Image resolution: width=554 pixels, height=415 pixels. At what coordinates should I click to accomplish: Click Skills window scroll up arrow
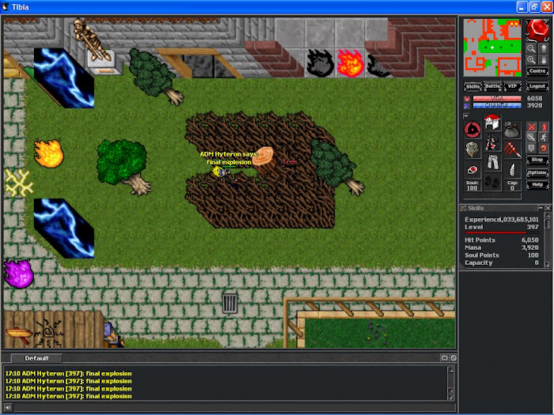click(548, 215)
